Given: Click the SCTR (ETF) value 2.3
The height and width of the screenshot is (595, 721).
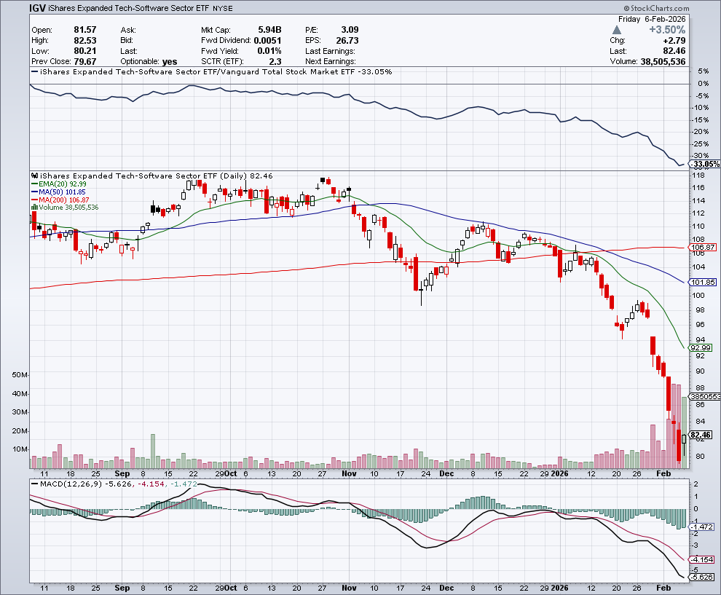Looking at the screenshot, I should pos(275,62).
